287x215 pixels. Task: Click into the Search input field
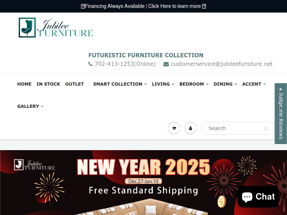pos(233,128)
